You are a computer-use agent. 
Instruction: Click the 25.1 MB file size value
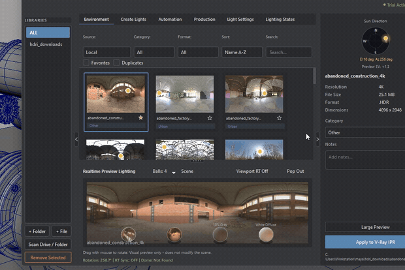click(x=387, y=95)
